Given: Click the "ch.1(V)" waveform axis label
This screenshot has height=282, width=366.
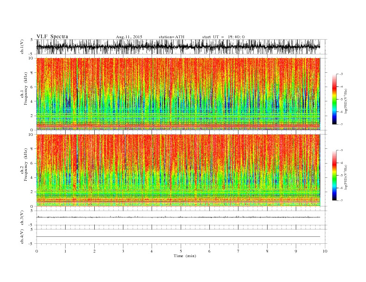Looking at the screenshot, I should click(22, 47).
